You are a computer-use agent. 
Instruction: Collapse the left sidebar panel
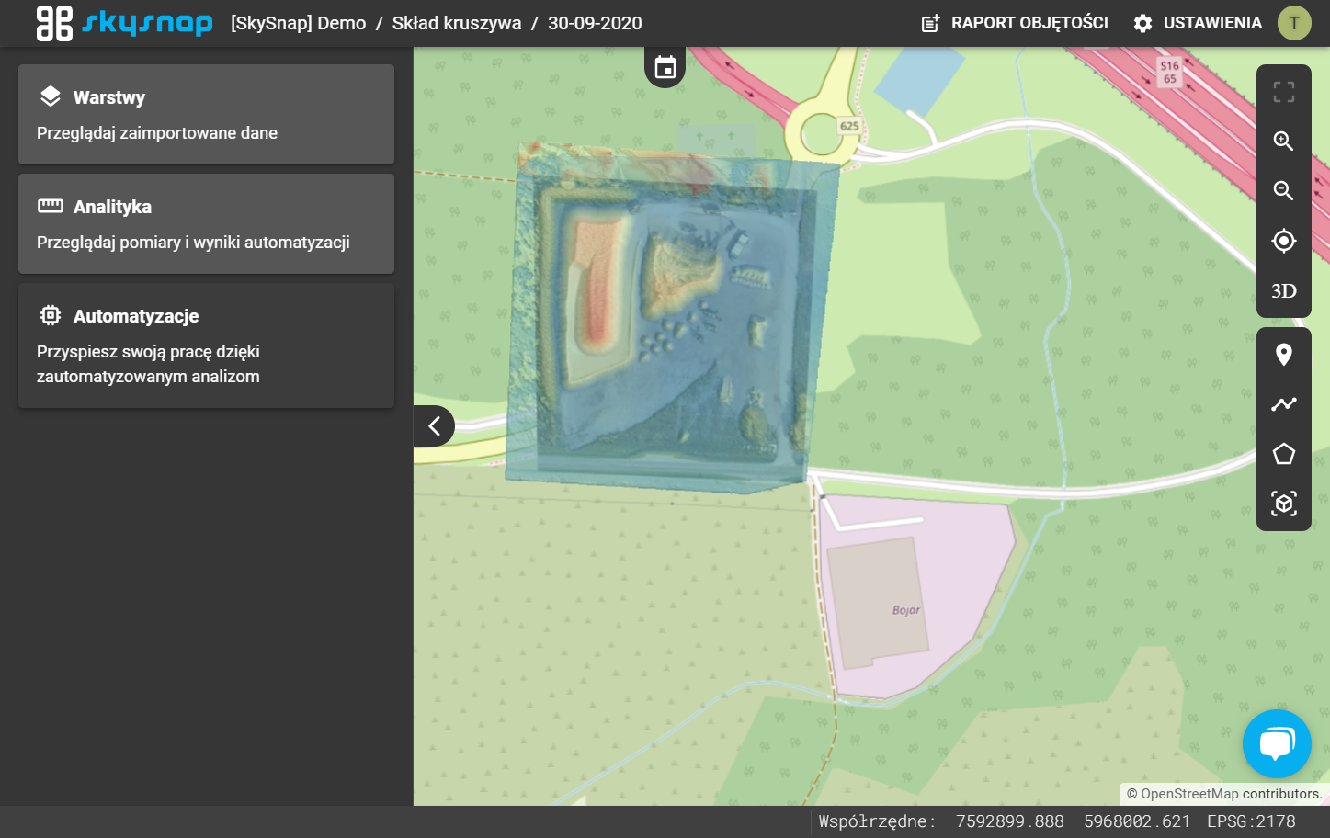coord(434,425)
